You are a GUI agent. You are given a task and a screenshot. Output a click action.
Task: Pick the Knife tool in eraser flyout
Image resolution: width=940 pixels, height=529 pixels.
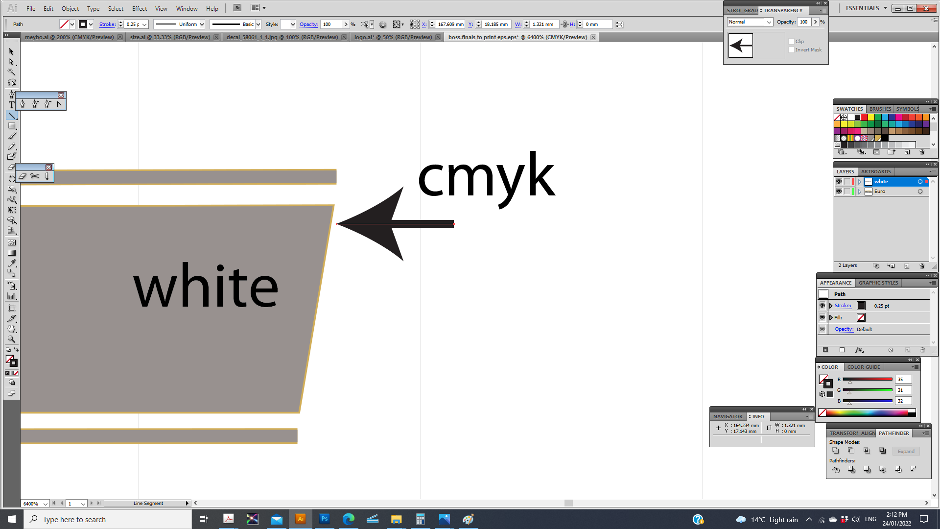click(x=47, y=176)
